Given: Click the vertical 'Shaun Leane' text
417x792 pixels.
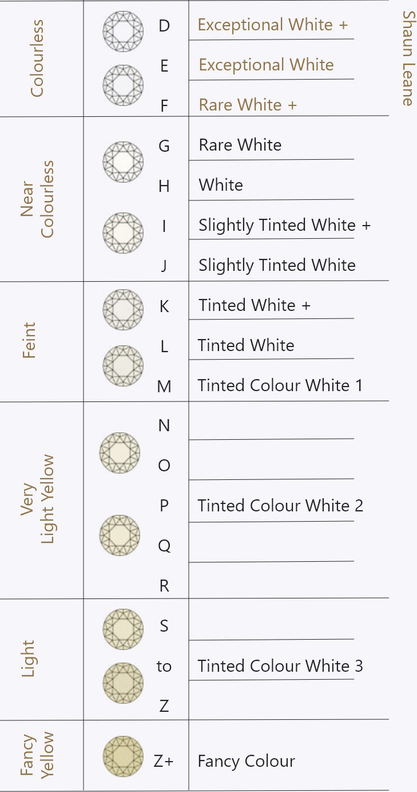Looking at the screenshot, I should pos(407,58).
